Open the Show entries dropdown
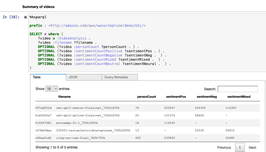 pyautogui.click(x=52, y=89)
